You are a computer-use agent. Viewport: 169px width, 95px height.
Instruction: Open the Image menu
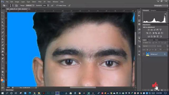[x=17, y=2]
